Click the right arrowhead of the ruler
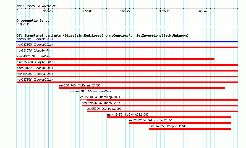This screenshot has height=148, width=246. coord(237,9)
